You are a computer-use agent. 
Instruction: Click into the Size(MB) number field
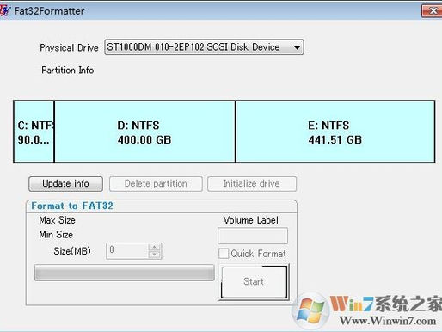[127, 251]
